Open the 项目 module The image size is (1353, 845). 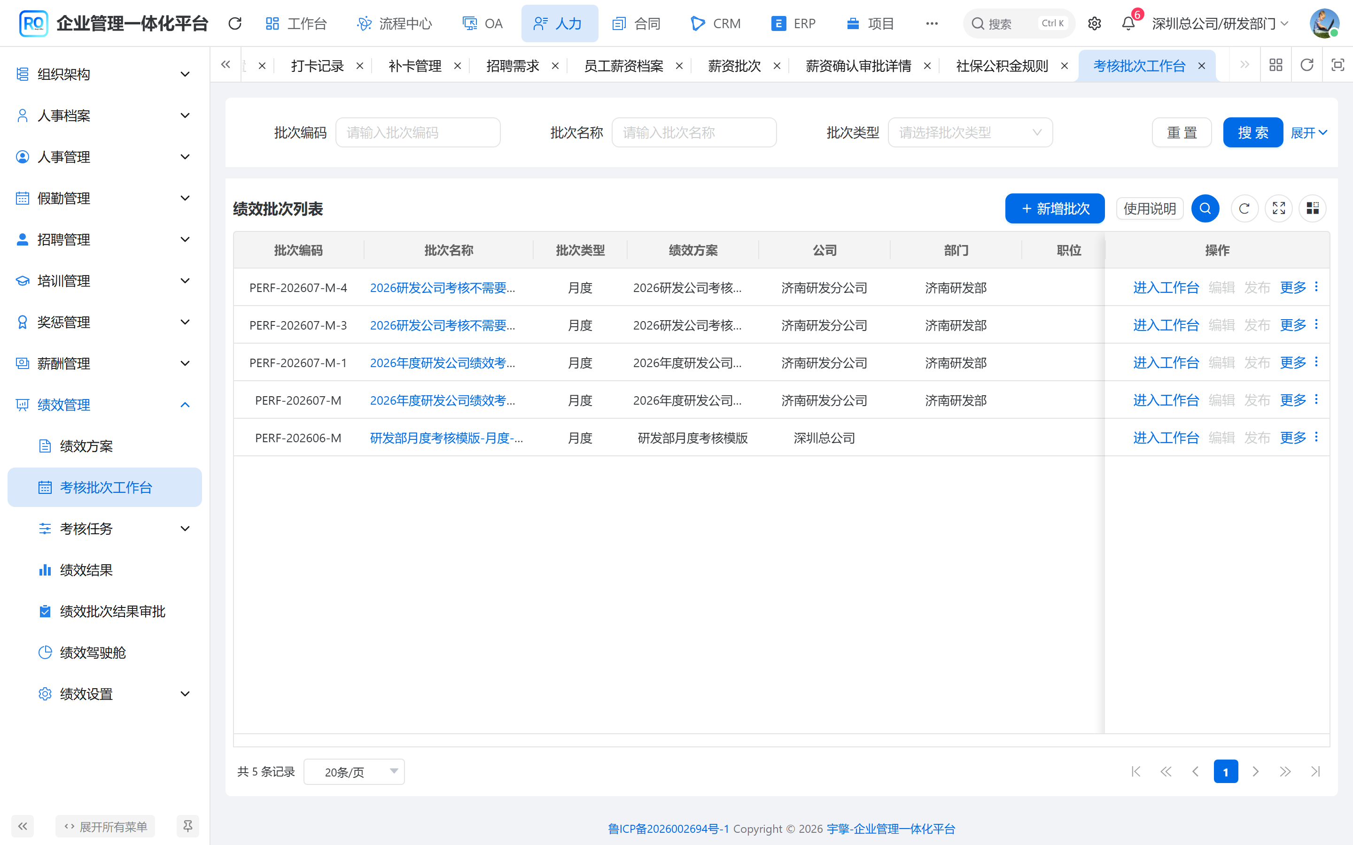coord(871,23)
